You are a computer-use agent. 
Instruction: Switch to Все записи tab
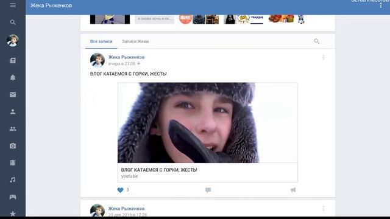tap(101, 41)
